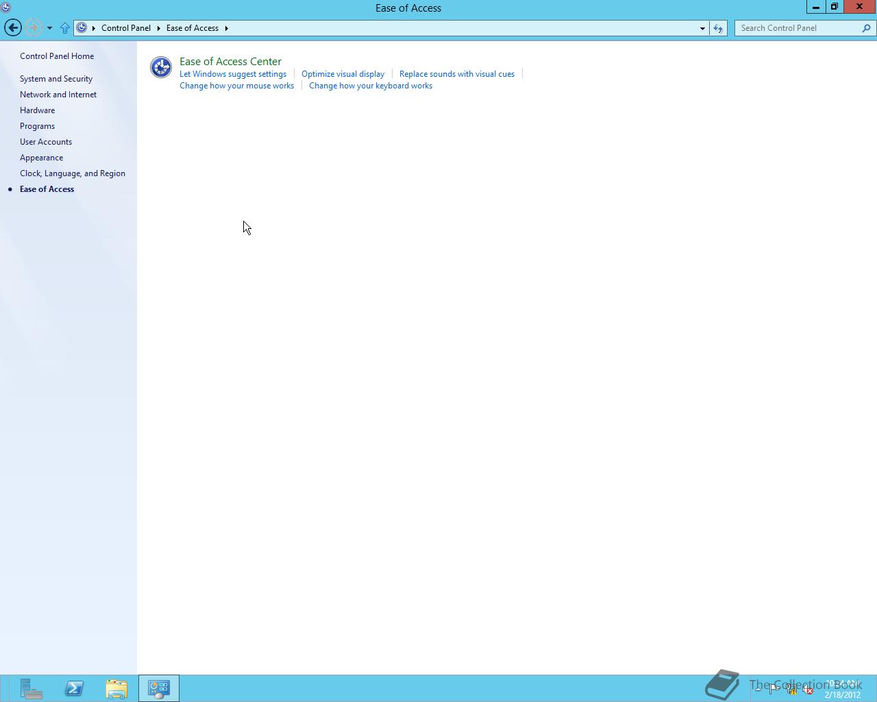This screenshot has height=702, width=877.
Task: Click window system menu icon in title bar
Action: click(x=6, y=8)
